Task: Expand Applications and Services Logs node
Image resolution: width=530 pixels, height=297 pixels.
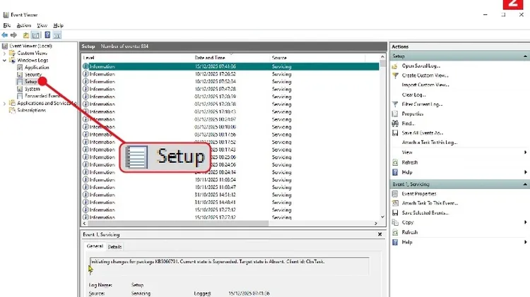Action: point(5,103)
